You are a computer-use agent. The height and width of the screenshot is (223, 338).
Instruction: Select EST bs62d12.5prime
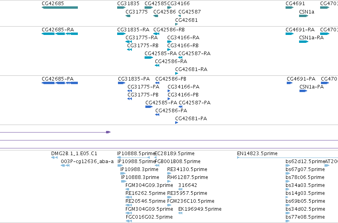coord(288,165)
